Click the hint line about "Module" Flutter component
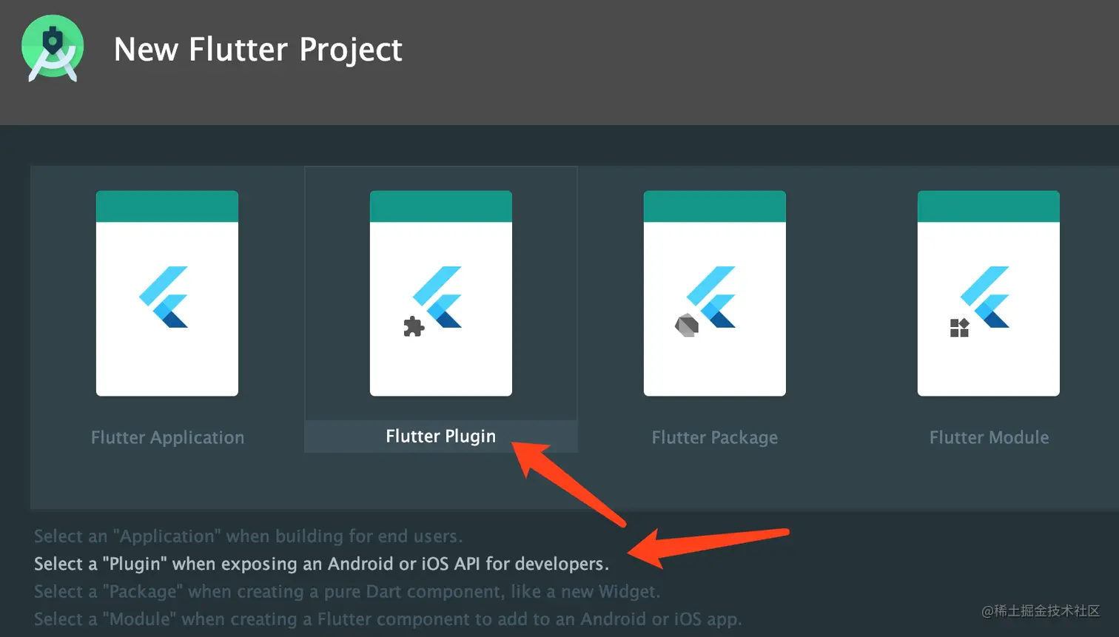The height and width of the screenshot is (637, 1119). coord(387,619)
